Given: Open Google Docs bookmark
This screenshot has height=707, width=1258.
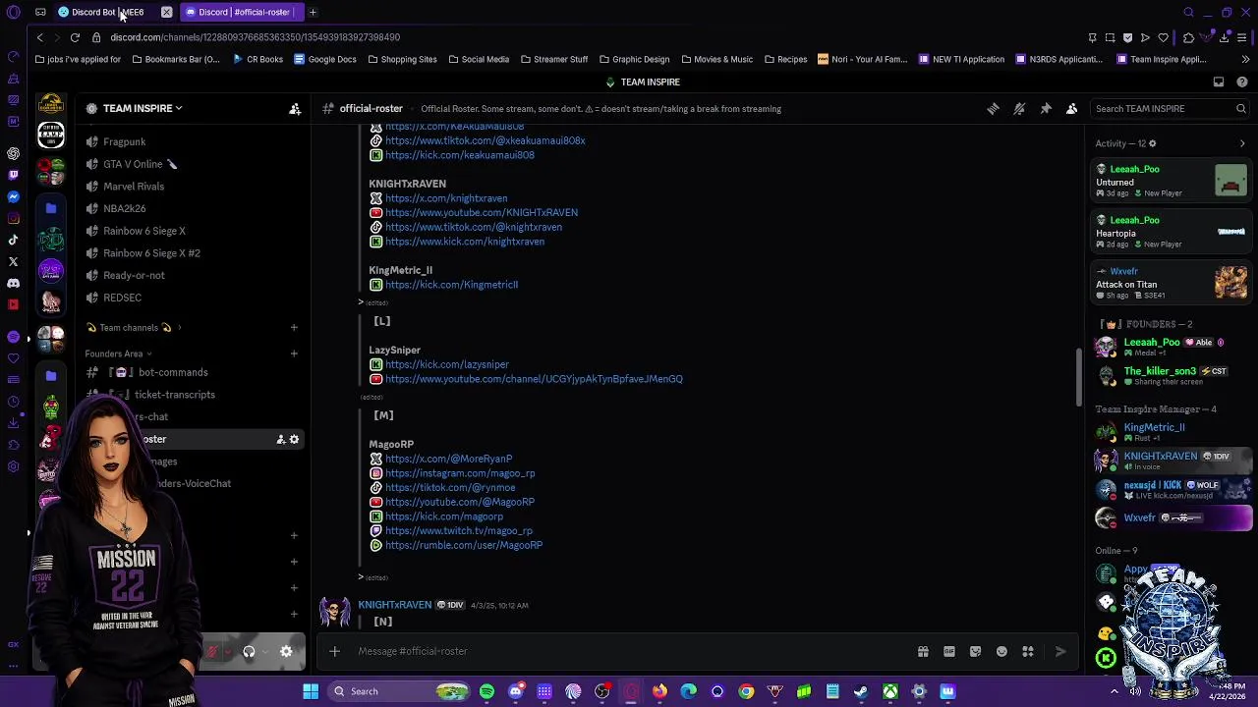Looking at the screenshot, I should click(324, 59).
